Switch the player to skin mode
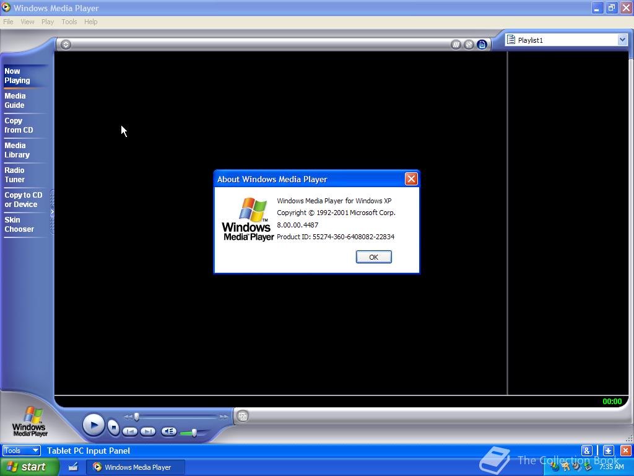 click(x=243, y=416)
